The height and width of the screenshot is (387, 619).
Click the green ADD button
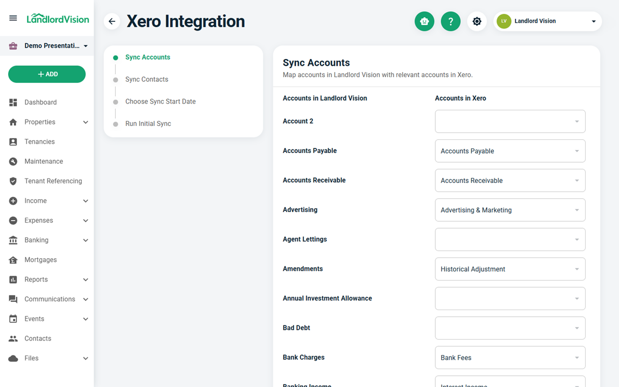pos(47,74)
